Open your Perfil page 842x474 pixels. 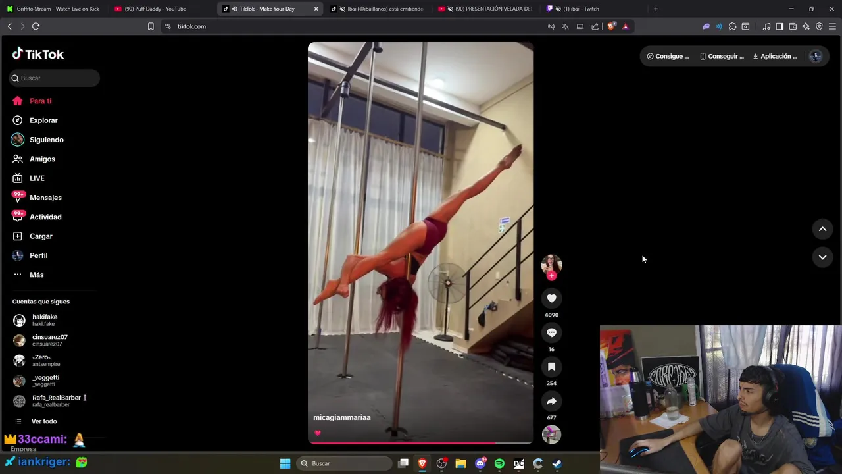pos(30,255)
